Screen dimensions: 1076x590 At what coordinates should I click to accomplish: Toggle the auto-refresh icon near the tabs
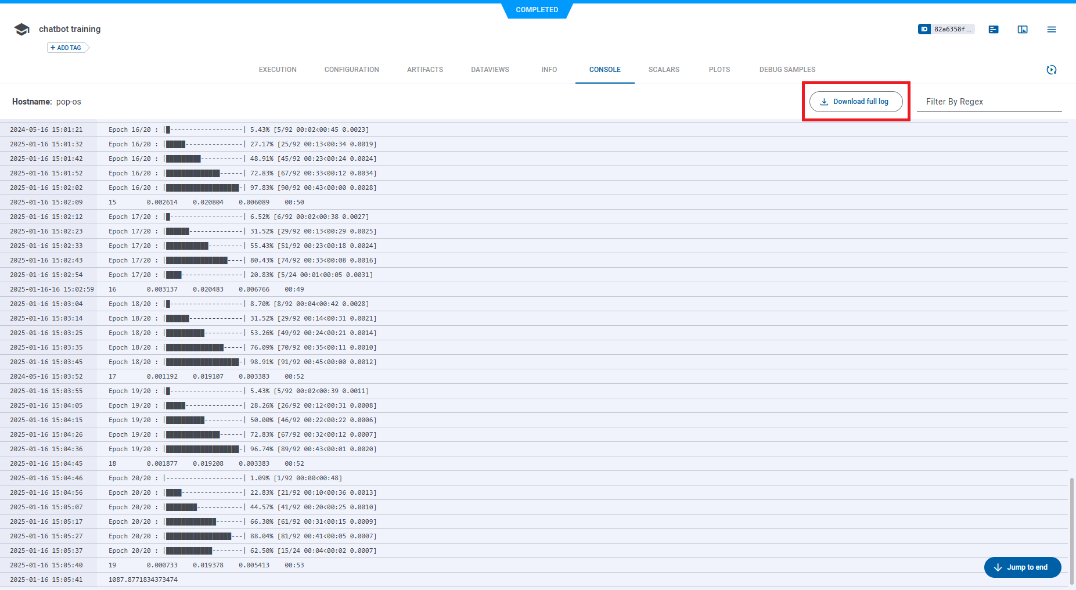click(x=1052, y=70)
